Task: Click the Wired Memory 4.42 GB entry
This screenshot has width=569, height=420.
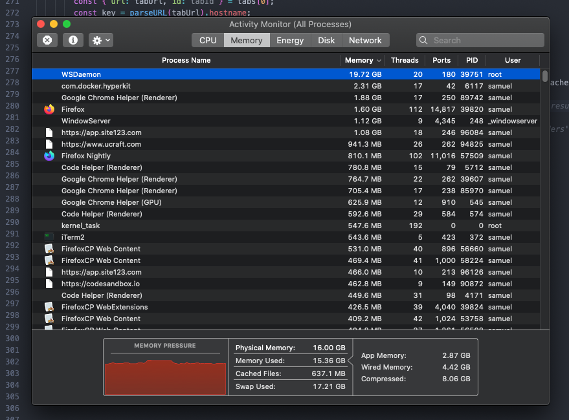Action: pos(416,367)
